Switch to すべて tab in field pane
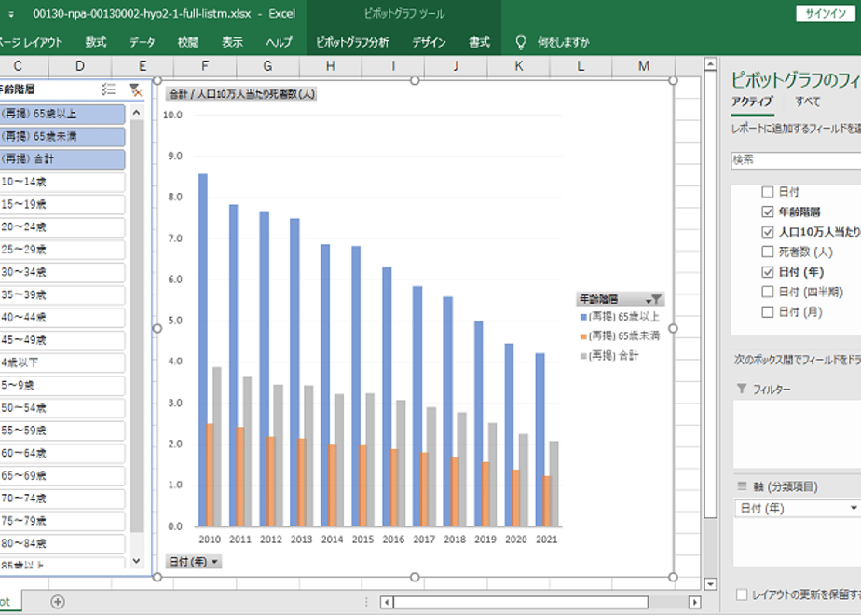 [808, 102]
